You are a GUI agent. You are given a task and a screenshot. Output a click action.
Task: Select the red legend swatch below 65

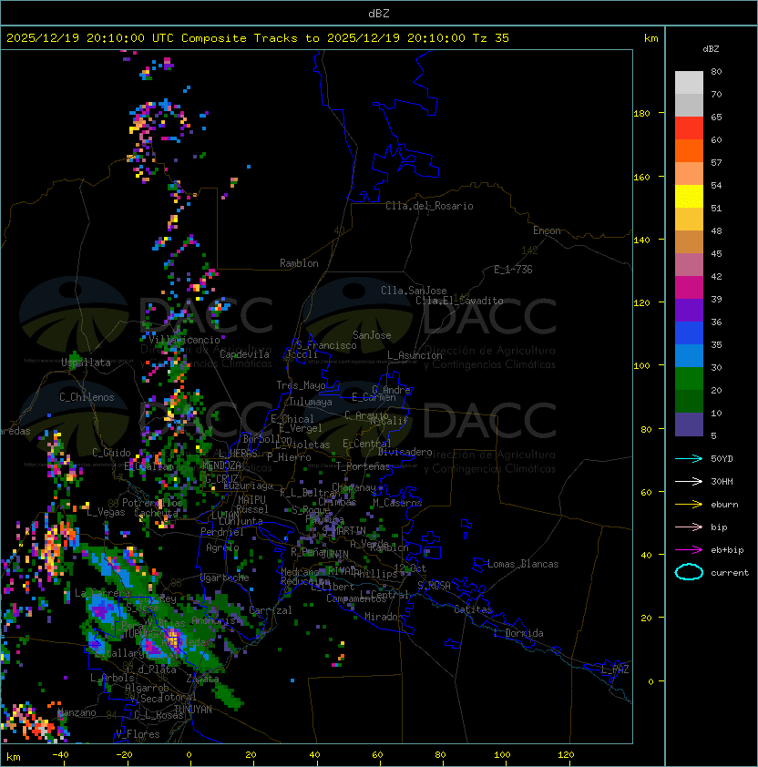pyautogui.click(x=689, y=128)
